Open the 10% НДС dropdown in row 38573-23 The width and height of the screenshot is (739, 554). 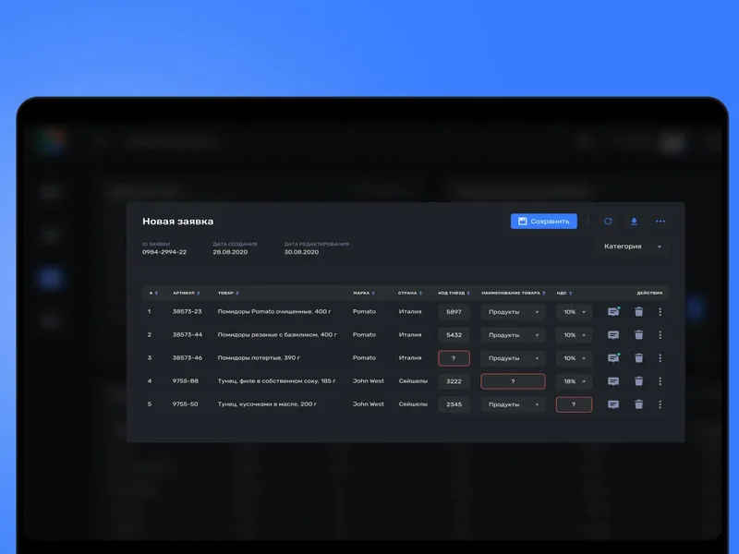(574, 312)
